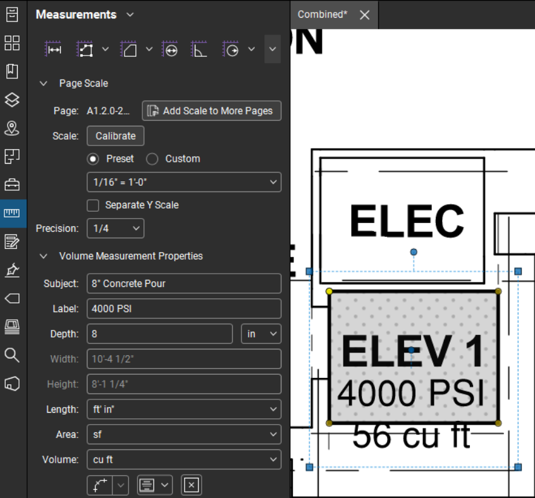Select the Angle measurement tool
Image resolution: width=535 pixels, height=498 pixels.
click(x=199, y=49)
